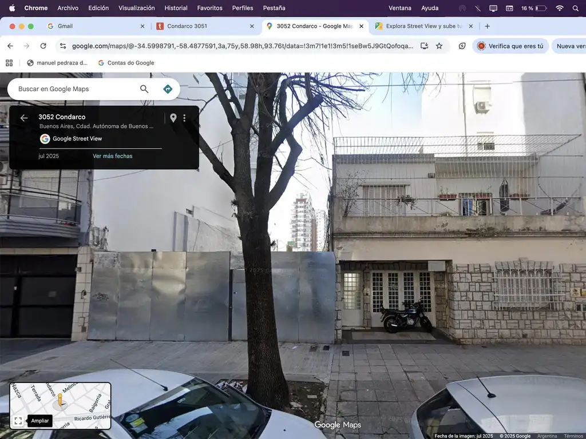The height and width of the screenshot is (439, 586).
Task: Open the Chrome apps grid icon
Action: (9, 63)
